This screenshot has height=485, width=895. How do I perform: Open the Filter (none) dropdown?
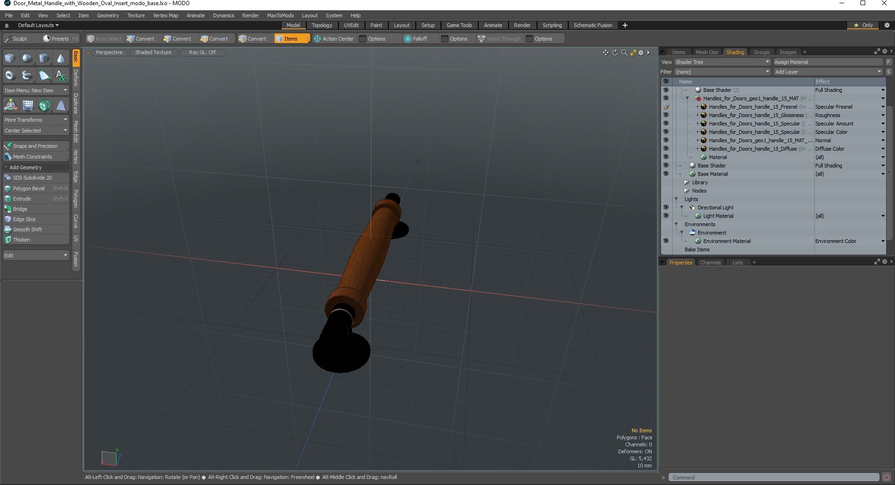point(722,72)
